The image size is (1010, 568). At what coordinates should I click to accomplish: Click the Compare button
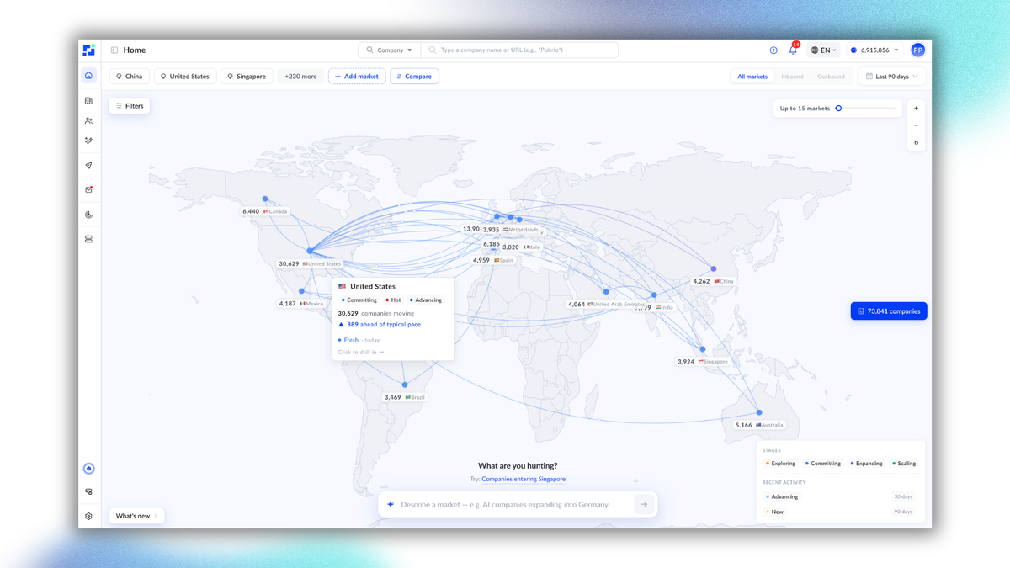(414, 77)
